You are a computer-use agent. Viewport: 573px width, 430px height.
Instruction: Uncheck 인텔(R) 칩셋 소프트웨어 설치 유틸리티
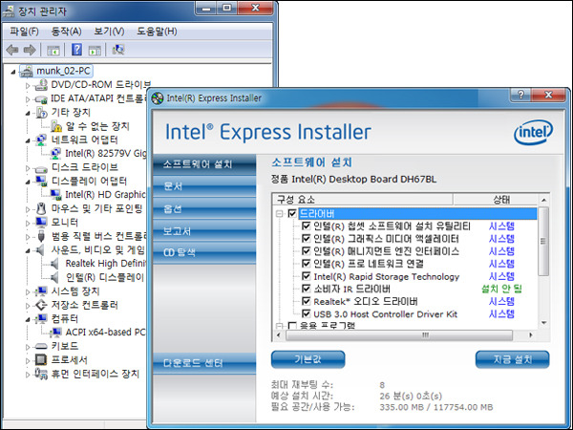pyautogui.click(x=307, y=226)
